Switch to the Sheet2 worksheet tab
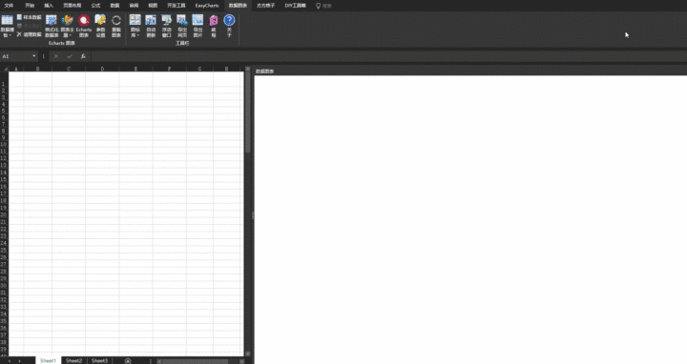 tap(73, 360)
